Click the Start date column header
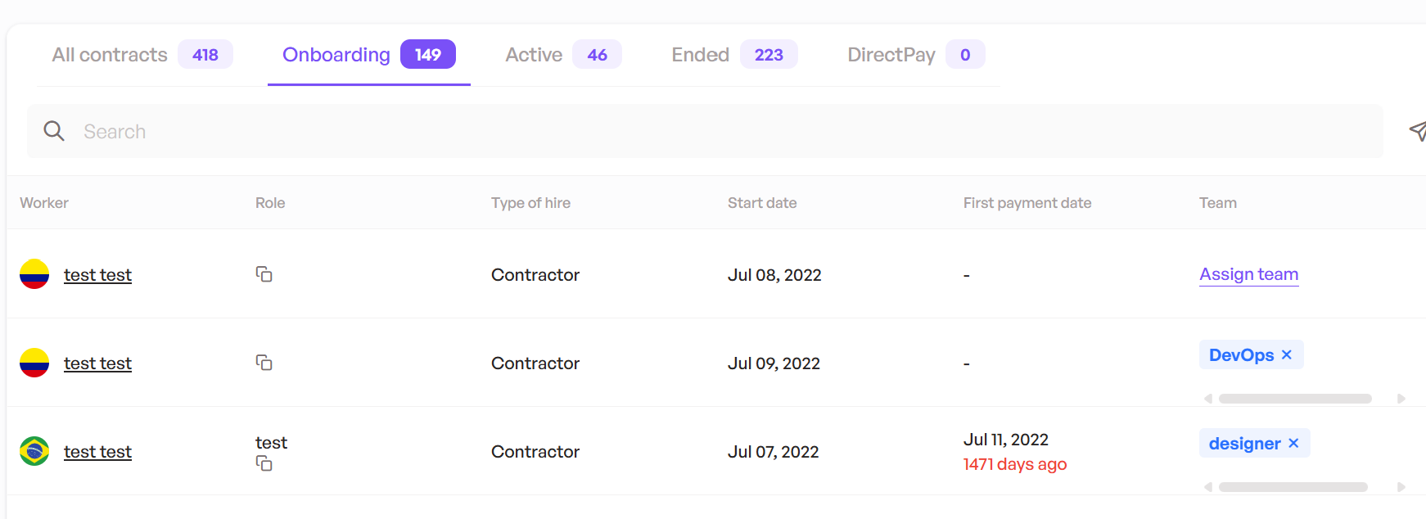 point(762,203)
